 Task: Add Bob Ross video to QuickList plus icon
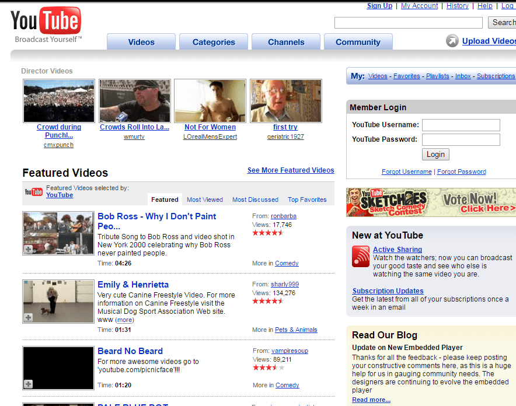28,250
